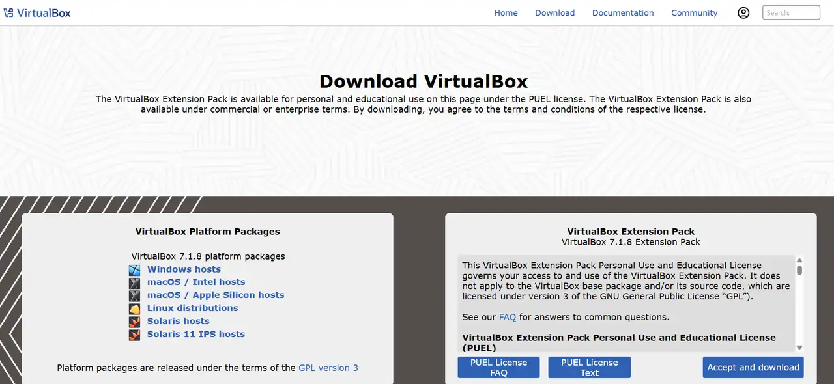Open the Download menu item
Screen dimensions: 834x384
click(x=555, y=12)
